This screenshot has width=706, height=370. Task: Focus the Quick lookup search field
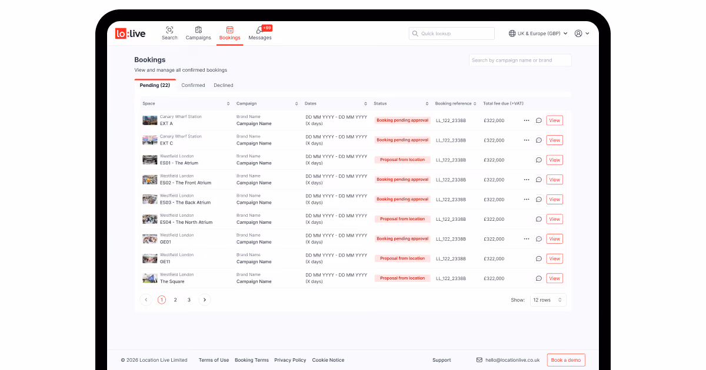pos(452,33)
